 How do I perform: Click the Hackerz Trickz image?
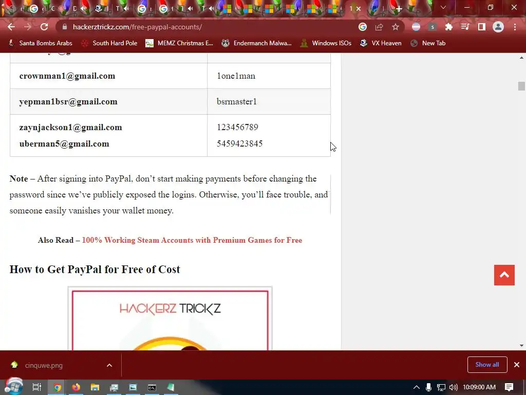[170, 318]
